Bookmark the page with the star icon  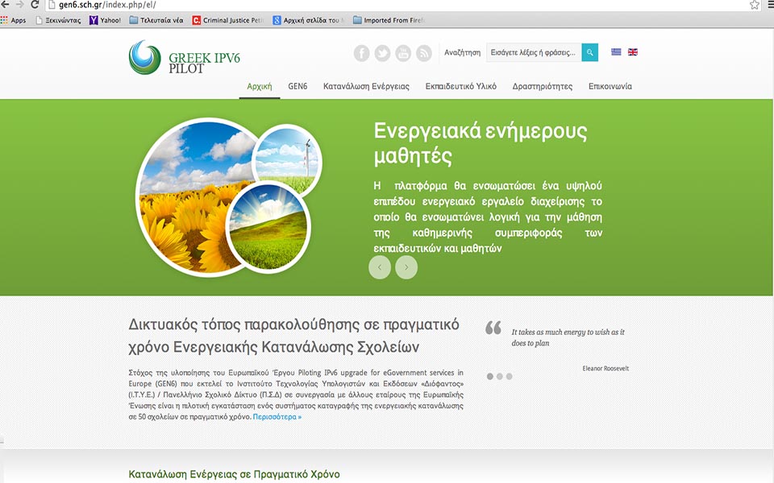point(755,5)
